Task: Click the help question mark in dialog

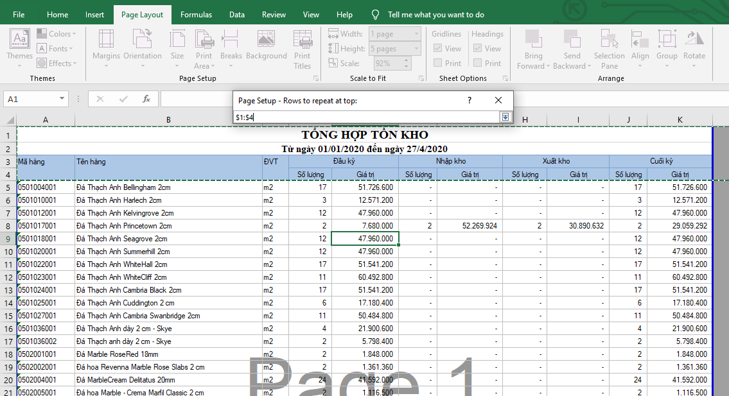Action: coord(470,100)
